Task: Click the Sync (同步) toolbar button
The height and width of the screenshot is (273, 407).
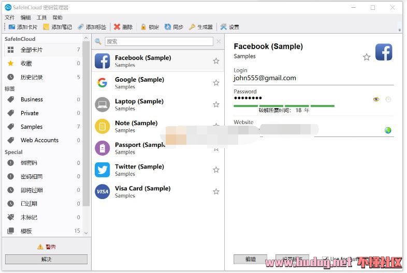Action: [x=174, y=27]
